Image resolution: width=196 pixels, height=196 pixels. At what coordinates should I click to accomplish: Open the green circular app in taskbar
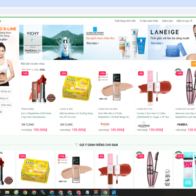pyautogui.click(x=16, y=192)
